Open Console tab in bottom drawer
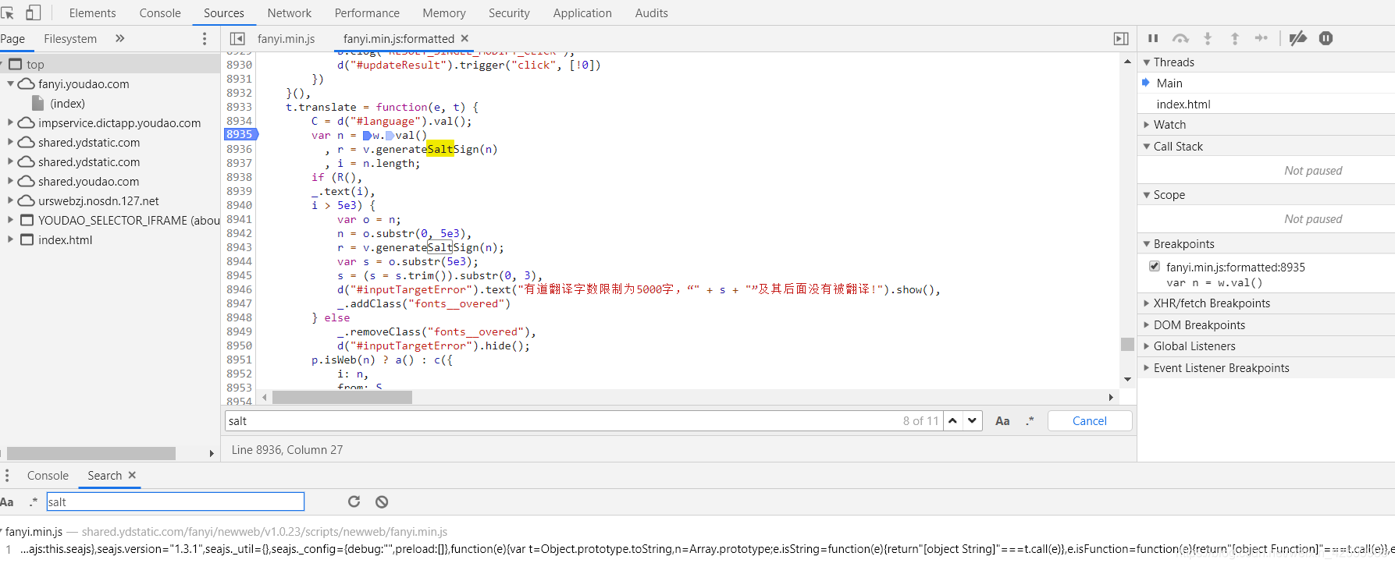The height and width of the screenshot is (567, 1395). point(48,475)
